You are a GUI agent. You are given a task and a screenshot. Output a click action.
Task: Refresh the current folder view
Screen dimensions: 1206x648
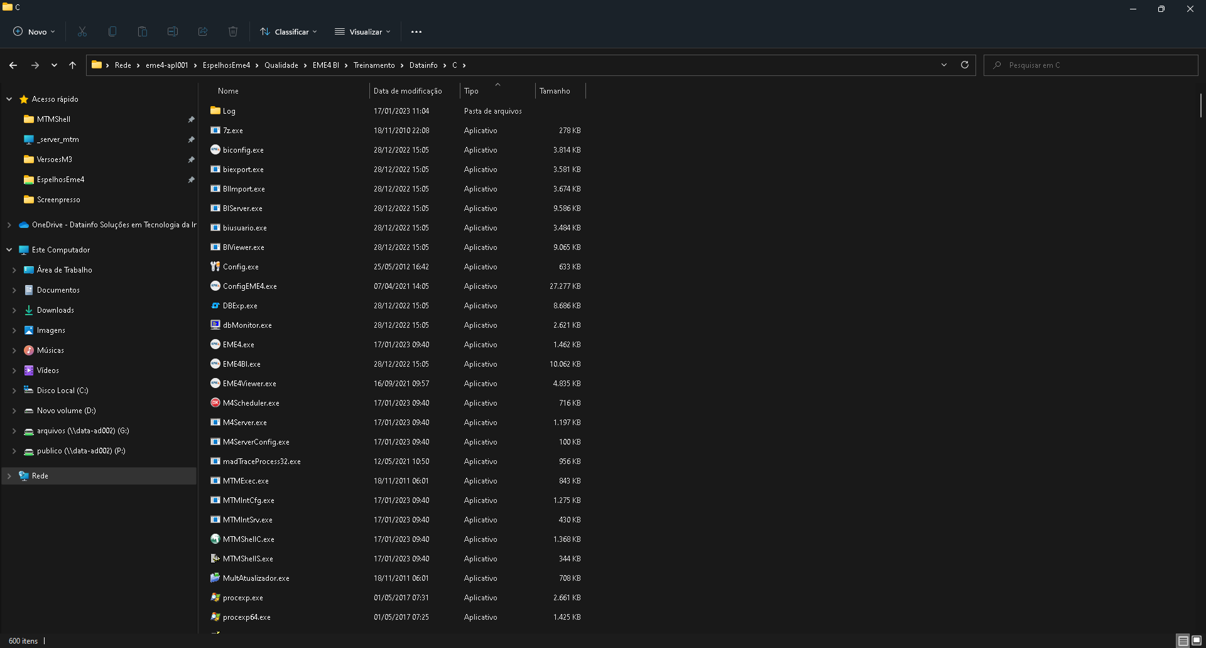965,65
